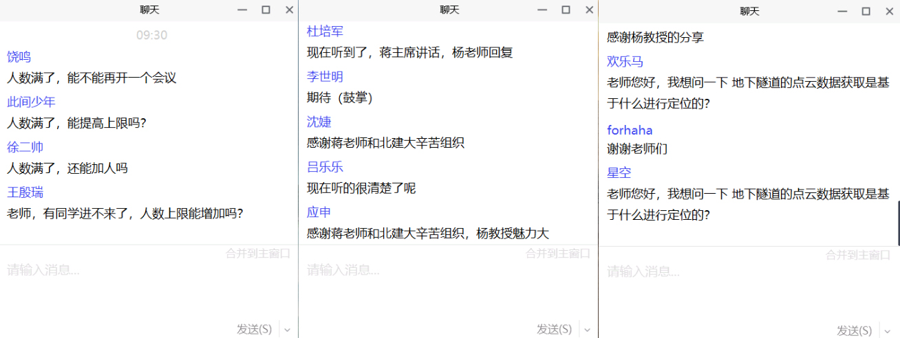Minimize the left chat window

(x=242, y=10)
